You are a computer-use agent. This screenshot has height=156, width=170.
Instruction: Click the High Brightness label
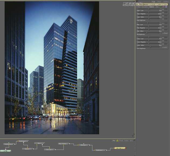pyautogui.click(x=141, y=20)
